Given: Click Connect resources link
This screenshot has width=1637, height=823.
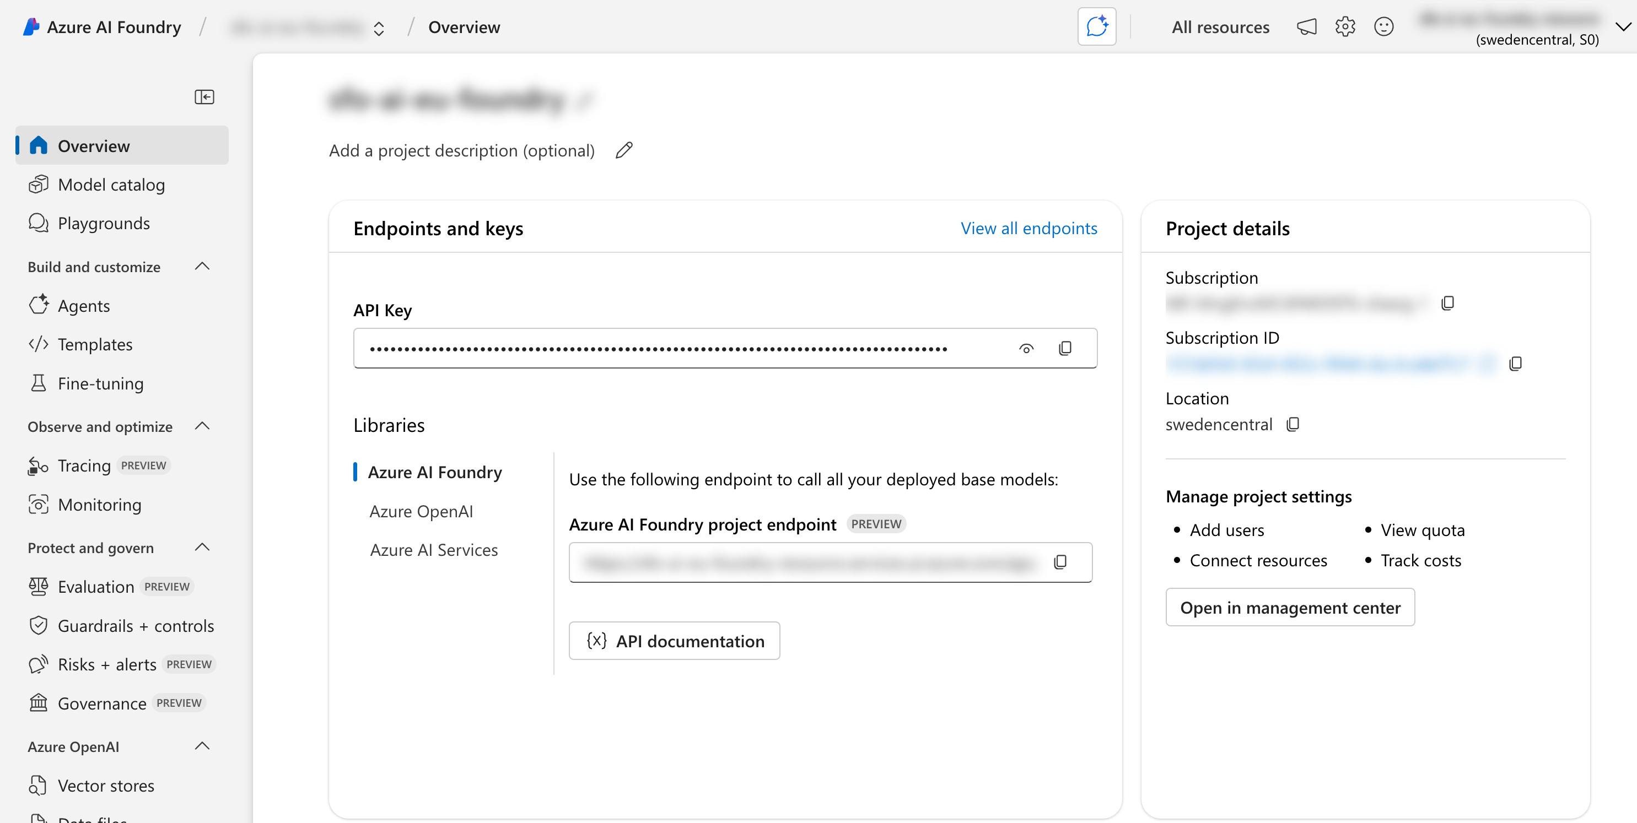Looking at the screenshot, I should [x=1258, y=560].
